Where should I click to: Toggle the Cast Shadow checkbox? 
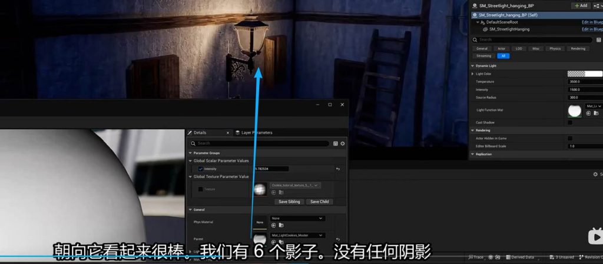pos(570,122)
